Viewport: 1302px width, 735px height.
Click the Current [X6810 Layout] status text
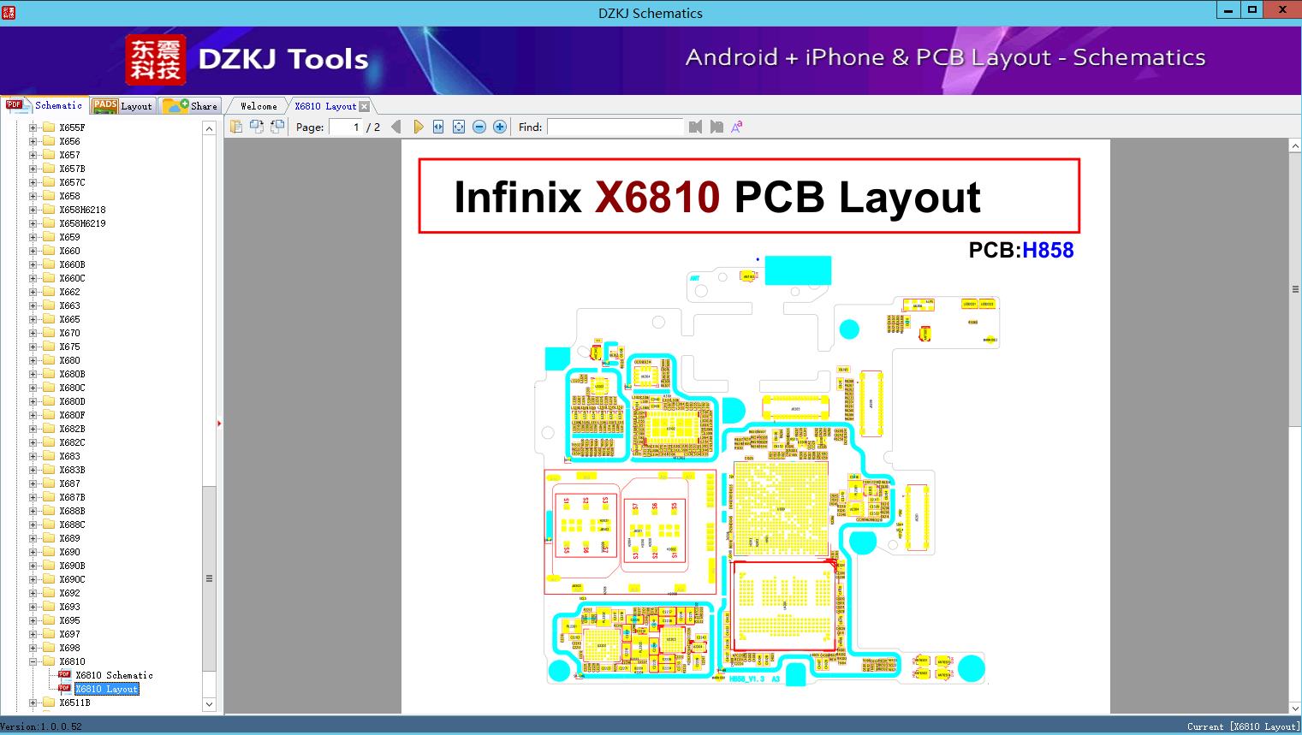point(1243,726)
